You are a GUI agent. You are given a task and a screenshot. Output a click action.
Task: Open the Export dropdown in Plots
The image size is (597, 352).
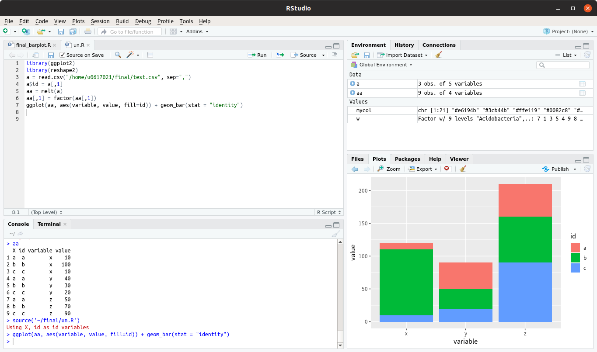422,169
